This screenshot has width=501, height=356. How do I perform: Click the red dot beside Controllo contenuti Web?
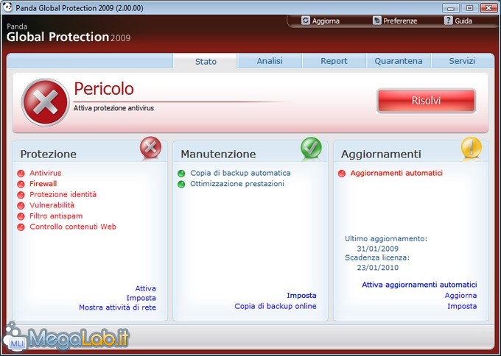(x=21, y=227)
